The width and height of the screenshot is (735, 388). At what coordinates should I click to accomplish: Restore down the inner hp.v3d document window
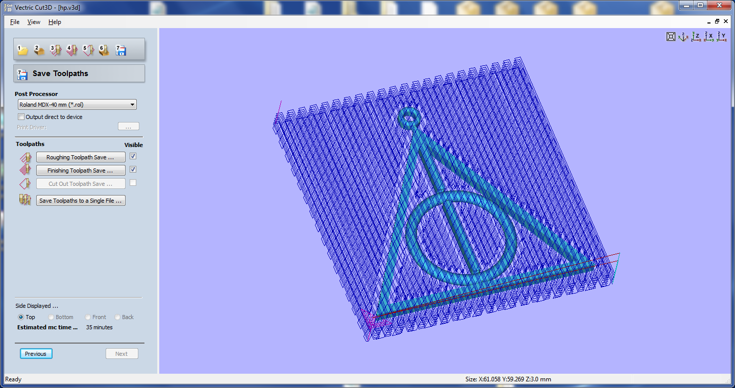pos(717,21)
